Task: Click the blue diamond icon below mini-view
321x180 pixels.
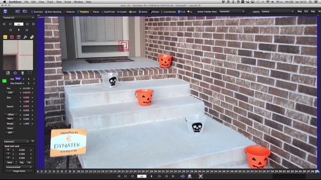Action: [x=15, y=73]
